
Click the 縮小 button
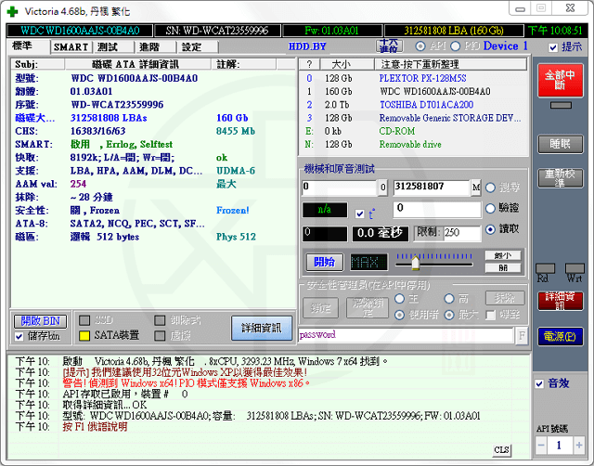503,255
